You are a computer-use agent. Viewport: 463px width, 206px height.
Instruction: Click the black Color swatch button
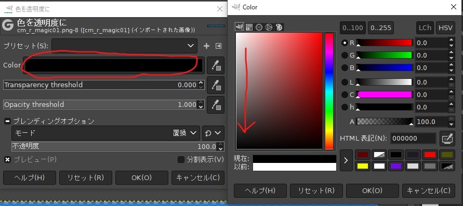[x=114, y=65]
